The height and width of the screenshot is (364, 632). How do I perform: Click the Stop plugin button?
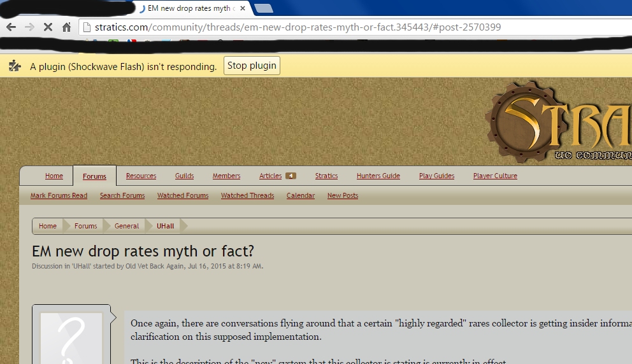pos(252,66)
